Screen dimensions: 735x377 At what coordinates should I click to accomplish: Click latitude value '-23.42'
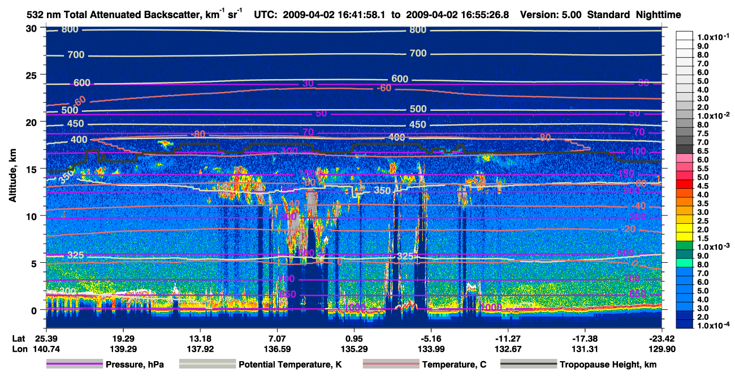[x=662, y=338]
